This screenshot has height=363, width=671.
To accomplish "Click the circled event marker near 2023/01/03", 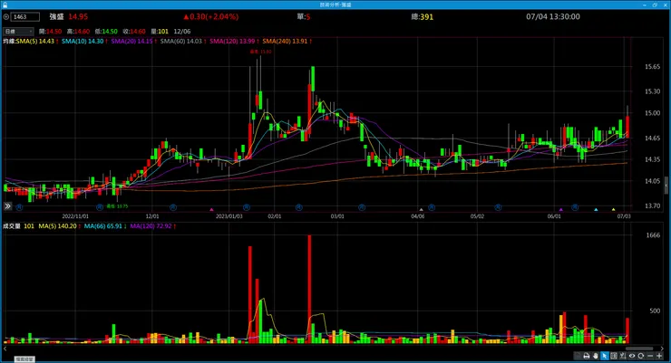I will [x=247, y=207].
